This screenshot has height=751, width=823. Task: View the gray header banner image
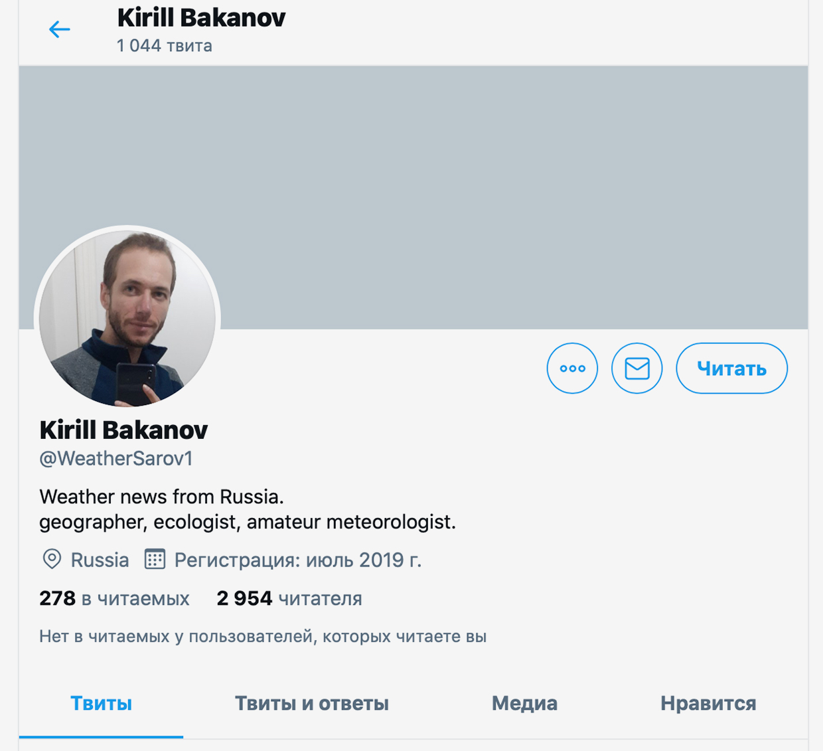point(413,197)
